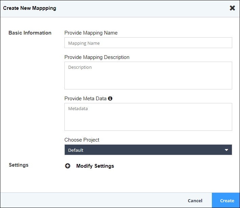
Task: Click the plus icon beside Modify Settings
Action: [x=68, y=166]
